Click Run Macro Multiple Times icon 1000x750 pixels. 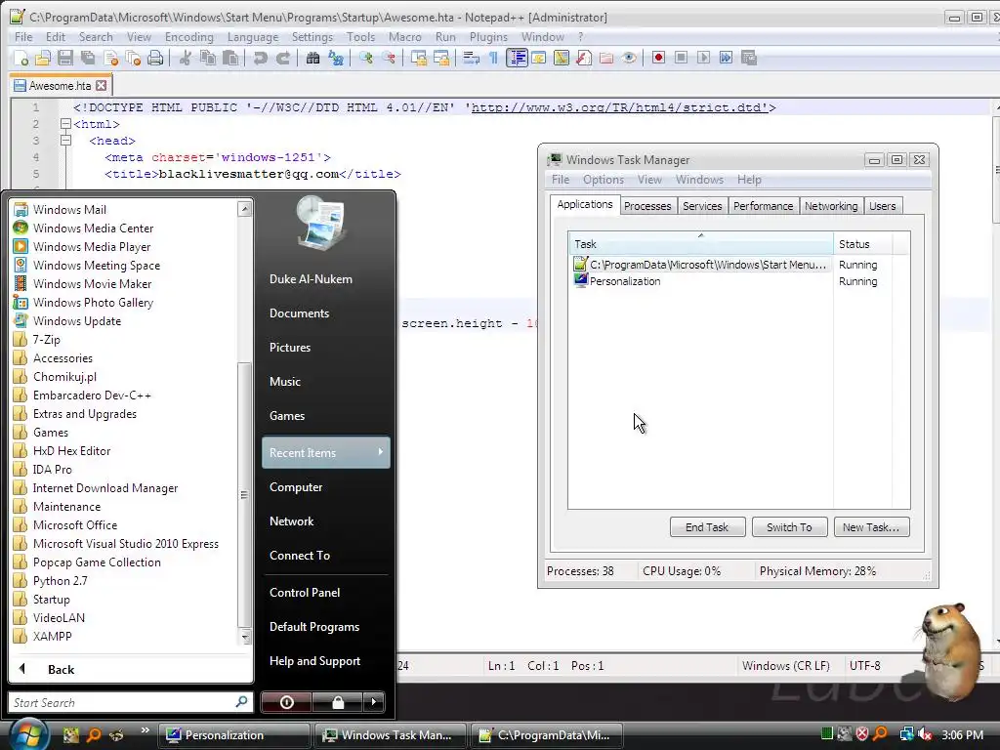(x=726, y=58)
